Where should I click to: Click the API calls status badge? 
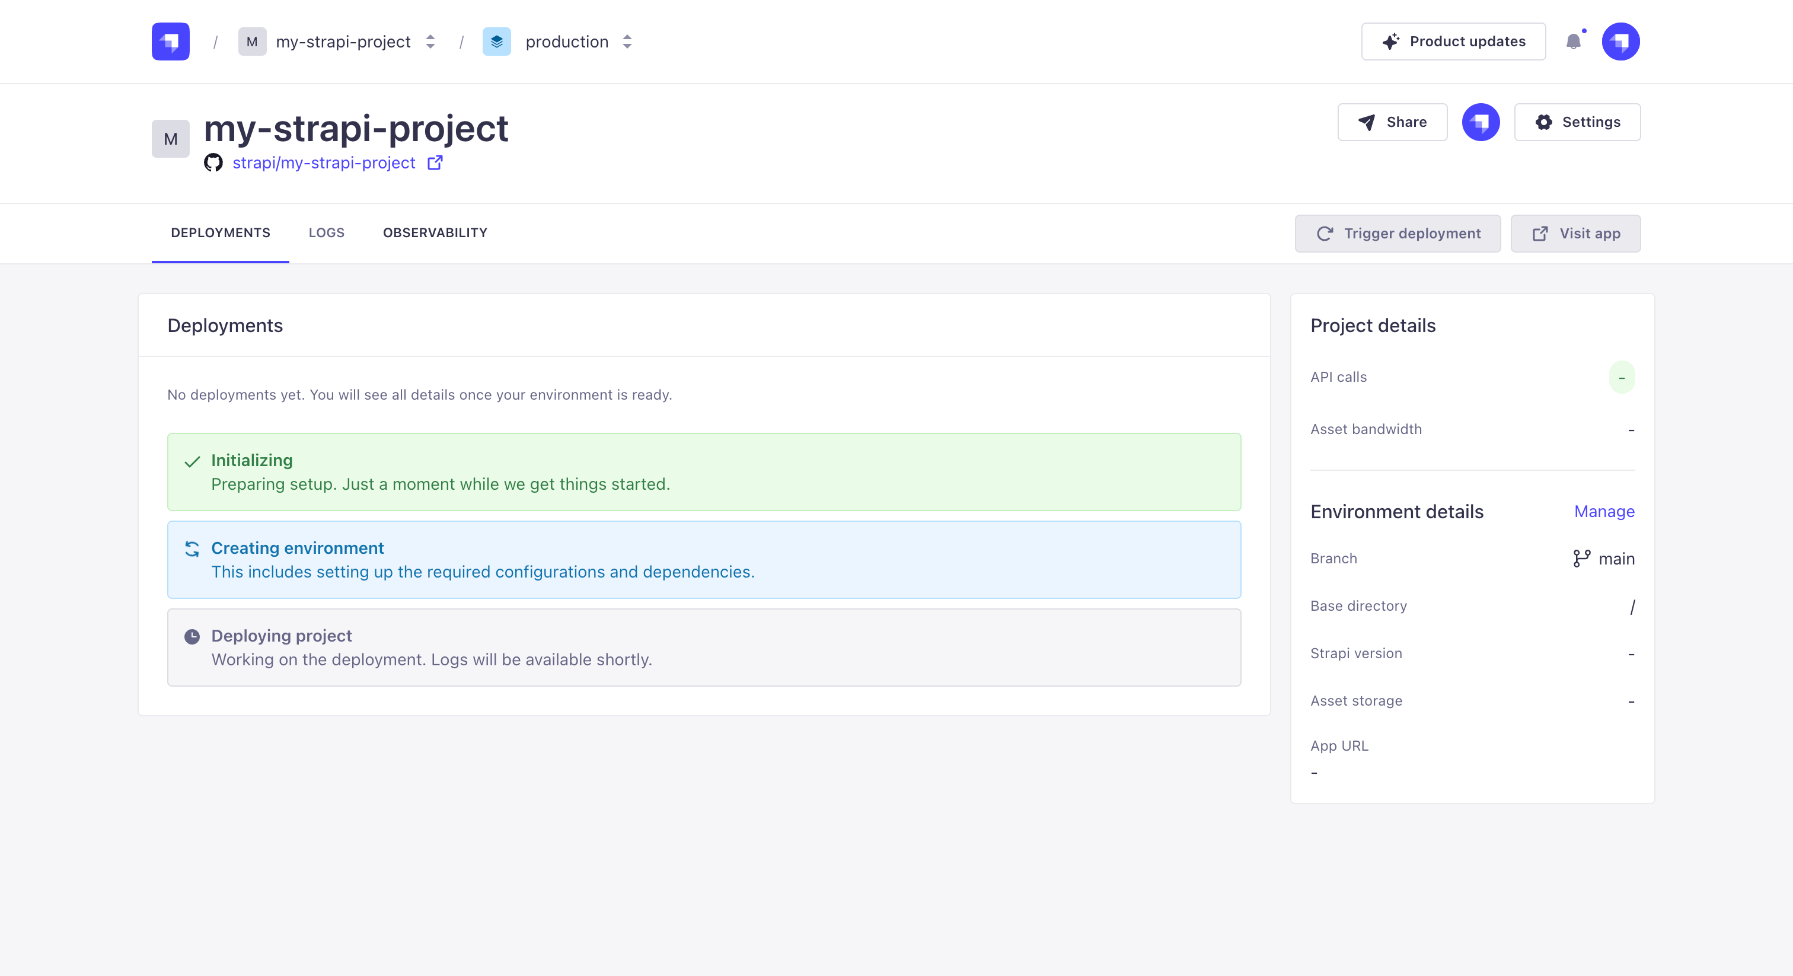pos(1622,377)
